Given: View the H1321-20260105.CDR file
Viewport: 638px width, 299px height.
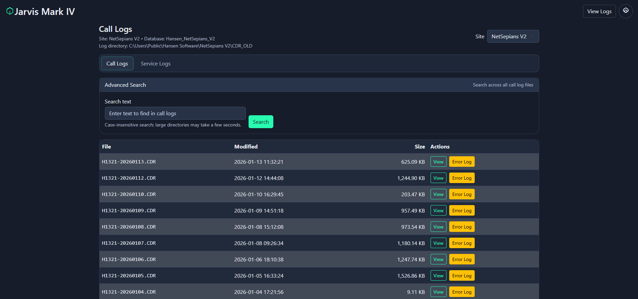Looking at the screenshot, I should [x=438, y=276].
